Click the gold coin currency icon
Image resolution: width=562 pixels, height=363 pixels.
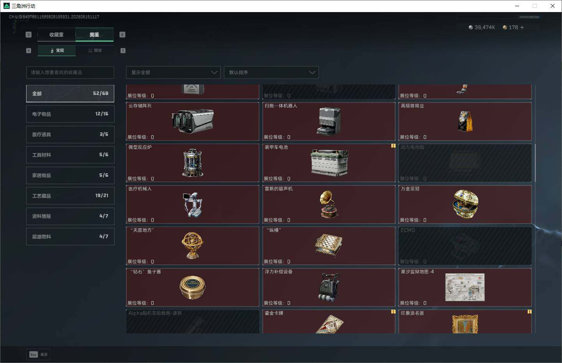tap(505, 27)
